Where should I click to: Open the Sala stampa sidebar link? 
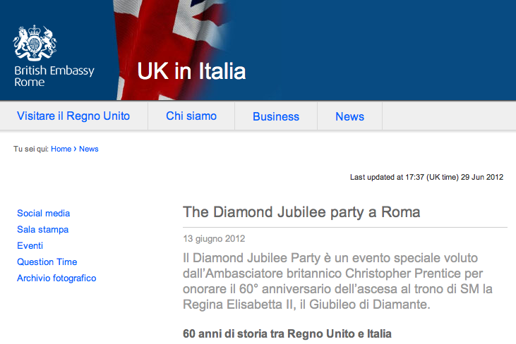tap(43, 229)
